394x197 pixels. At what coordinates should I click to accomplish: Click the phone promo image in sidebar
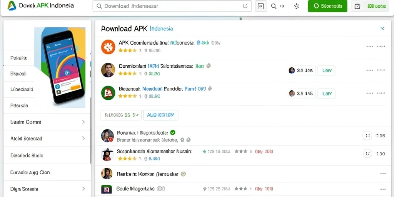click(x=60, y=67)
